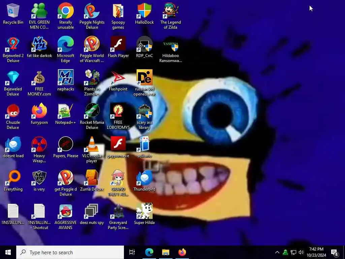Image resolution: width=345 pixels, height=259 pixels.
Task: Select the 'doesnt load' Thunderbird-style icon
Action: [x=13, y=144]
